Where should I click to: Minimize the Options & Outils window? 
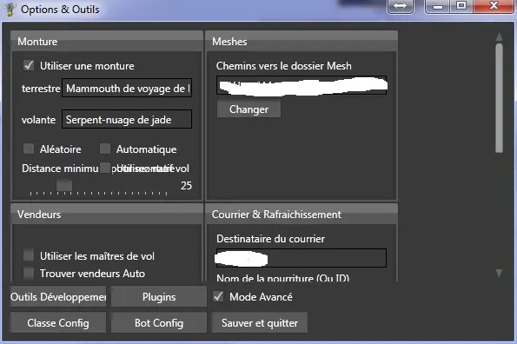point(438,6)
